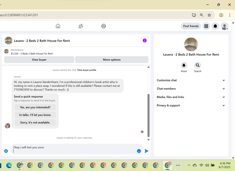
Task: Expand Media, files and links section
Action: (x=191, y=97)
